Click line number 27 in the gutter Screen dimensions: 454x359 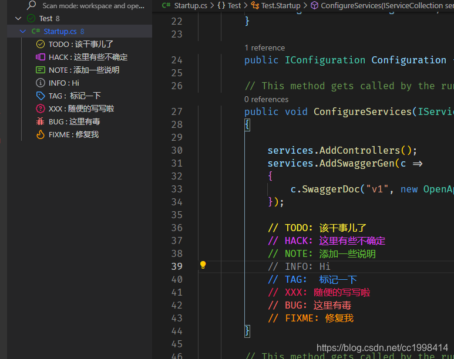tap(177, 111)
